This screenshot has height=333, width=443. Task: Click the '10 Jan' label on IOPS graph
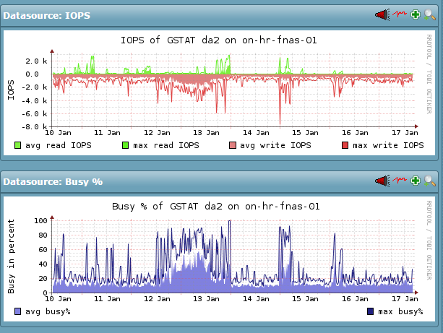[x=59, y=133]
